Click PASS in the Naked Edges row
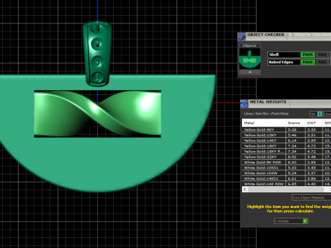 pos(308,62)
